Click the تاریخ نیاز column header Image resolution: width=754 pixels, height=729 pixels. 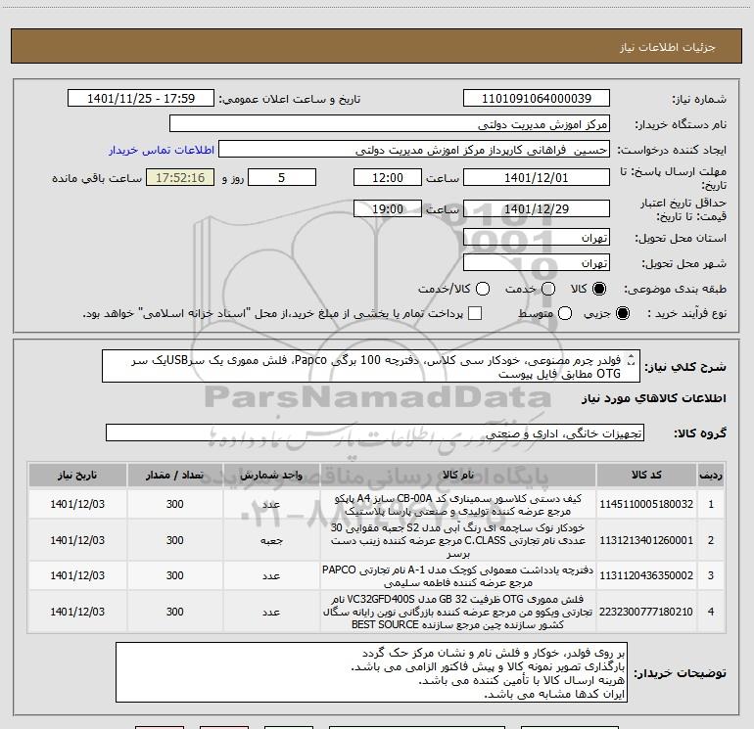(77, 476)
